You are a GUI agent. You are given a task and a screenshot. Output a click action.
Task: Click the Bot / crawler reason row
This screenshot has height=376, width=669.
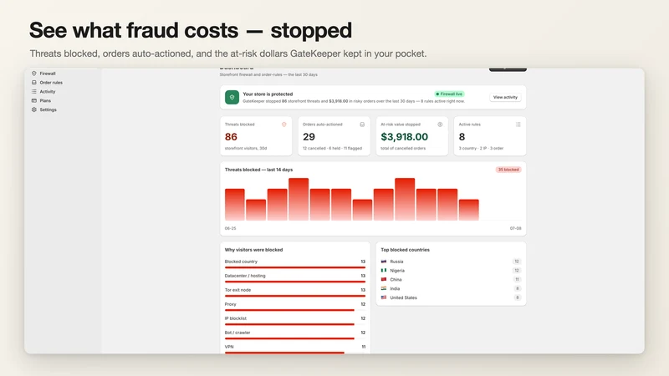[295, 335]
